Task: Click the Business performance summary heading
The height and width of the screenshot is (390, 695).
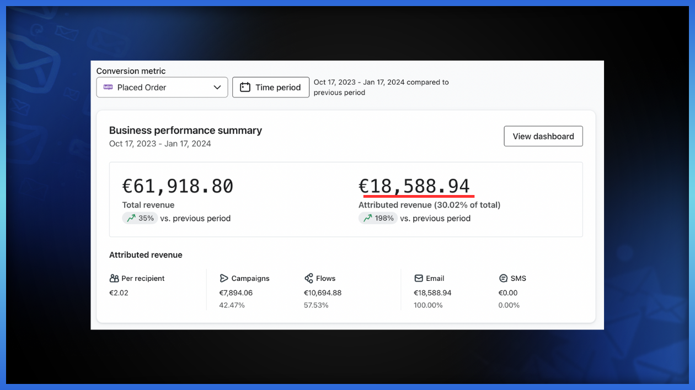Action: 185,131
